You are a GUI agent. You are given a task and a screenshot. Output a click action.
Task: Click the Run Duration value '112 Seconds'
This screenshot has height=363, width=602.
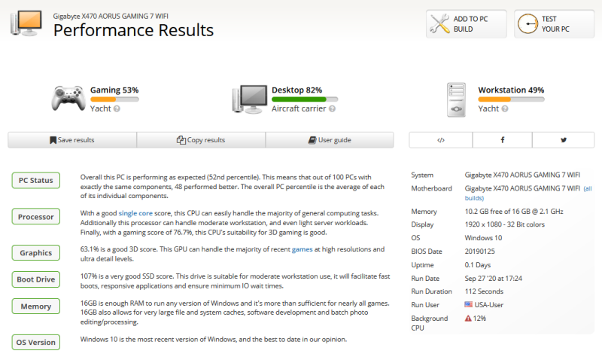(x=484, y=291)
